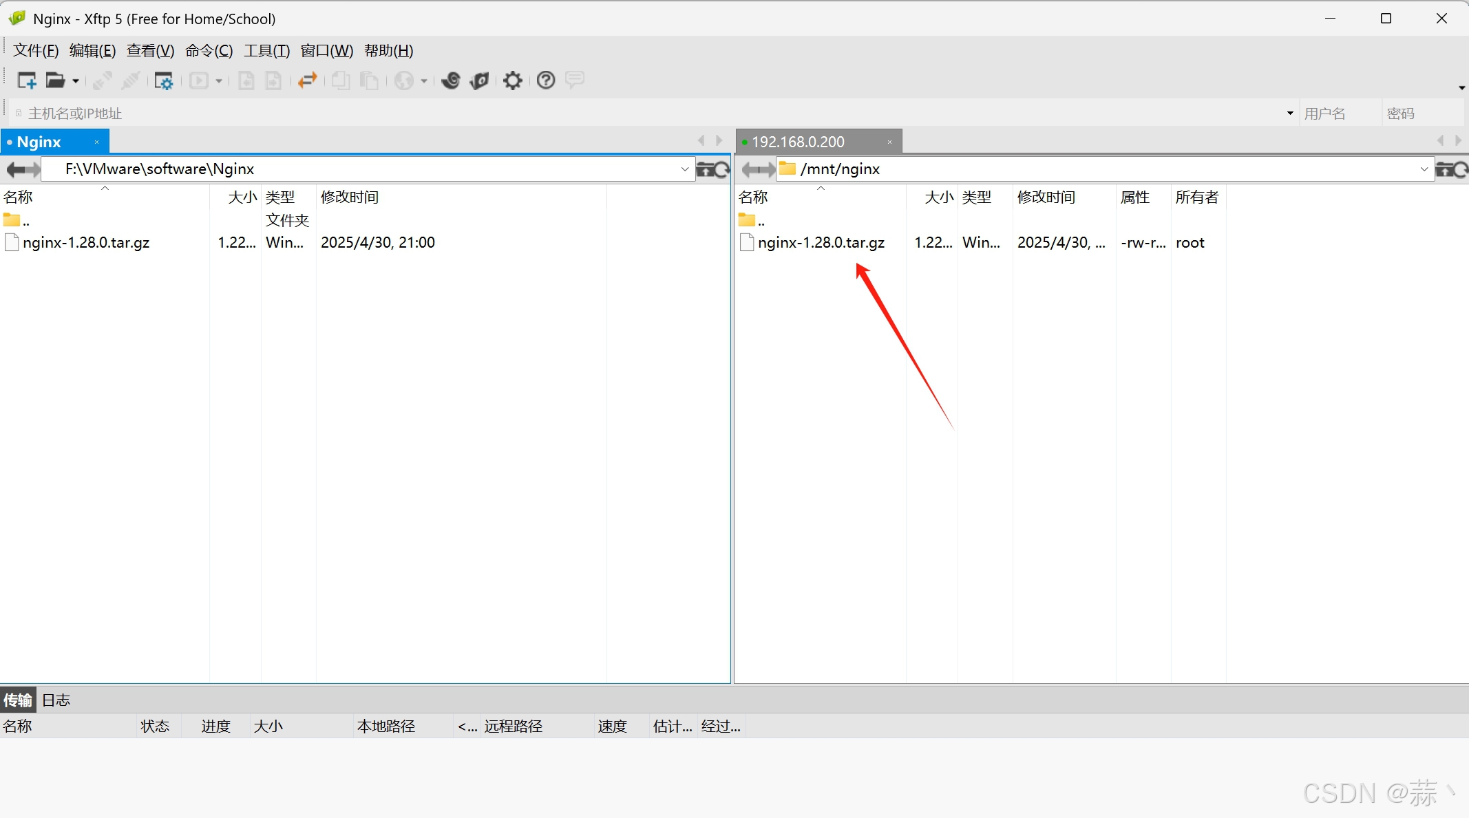
Task: Open the dropdown arrow beside Open Session
Action: tap(76, 81)
